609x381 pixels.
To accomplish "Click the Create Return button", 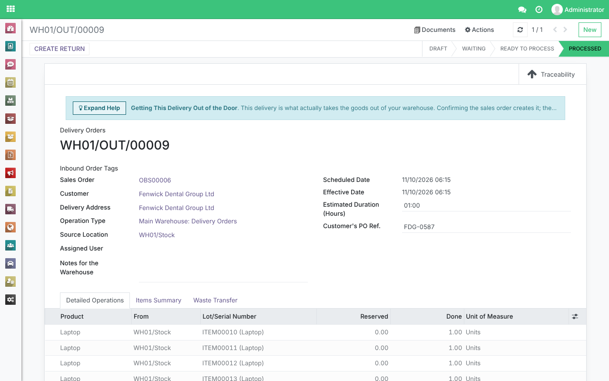I will point(59,49).
